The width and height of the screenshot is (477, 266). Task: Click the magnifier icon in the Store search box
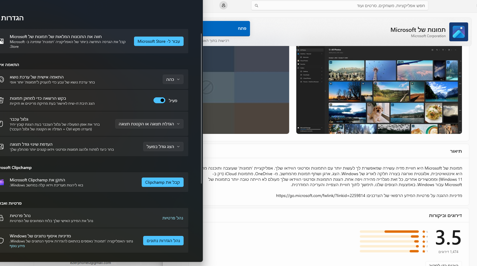click(x=257, y=6)
